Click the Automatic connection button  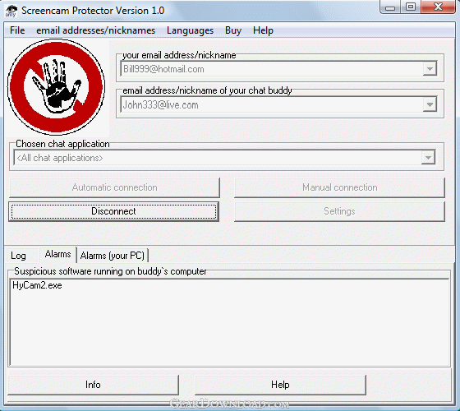(114, 187)
